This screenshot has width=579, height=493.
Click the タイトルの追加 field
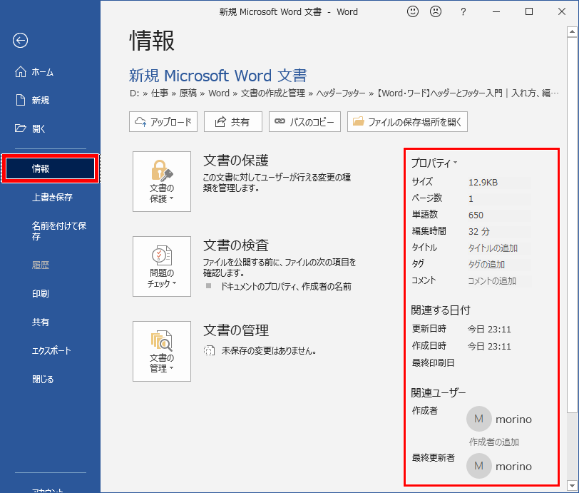(499, 248)
